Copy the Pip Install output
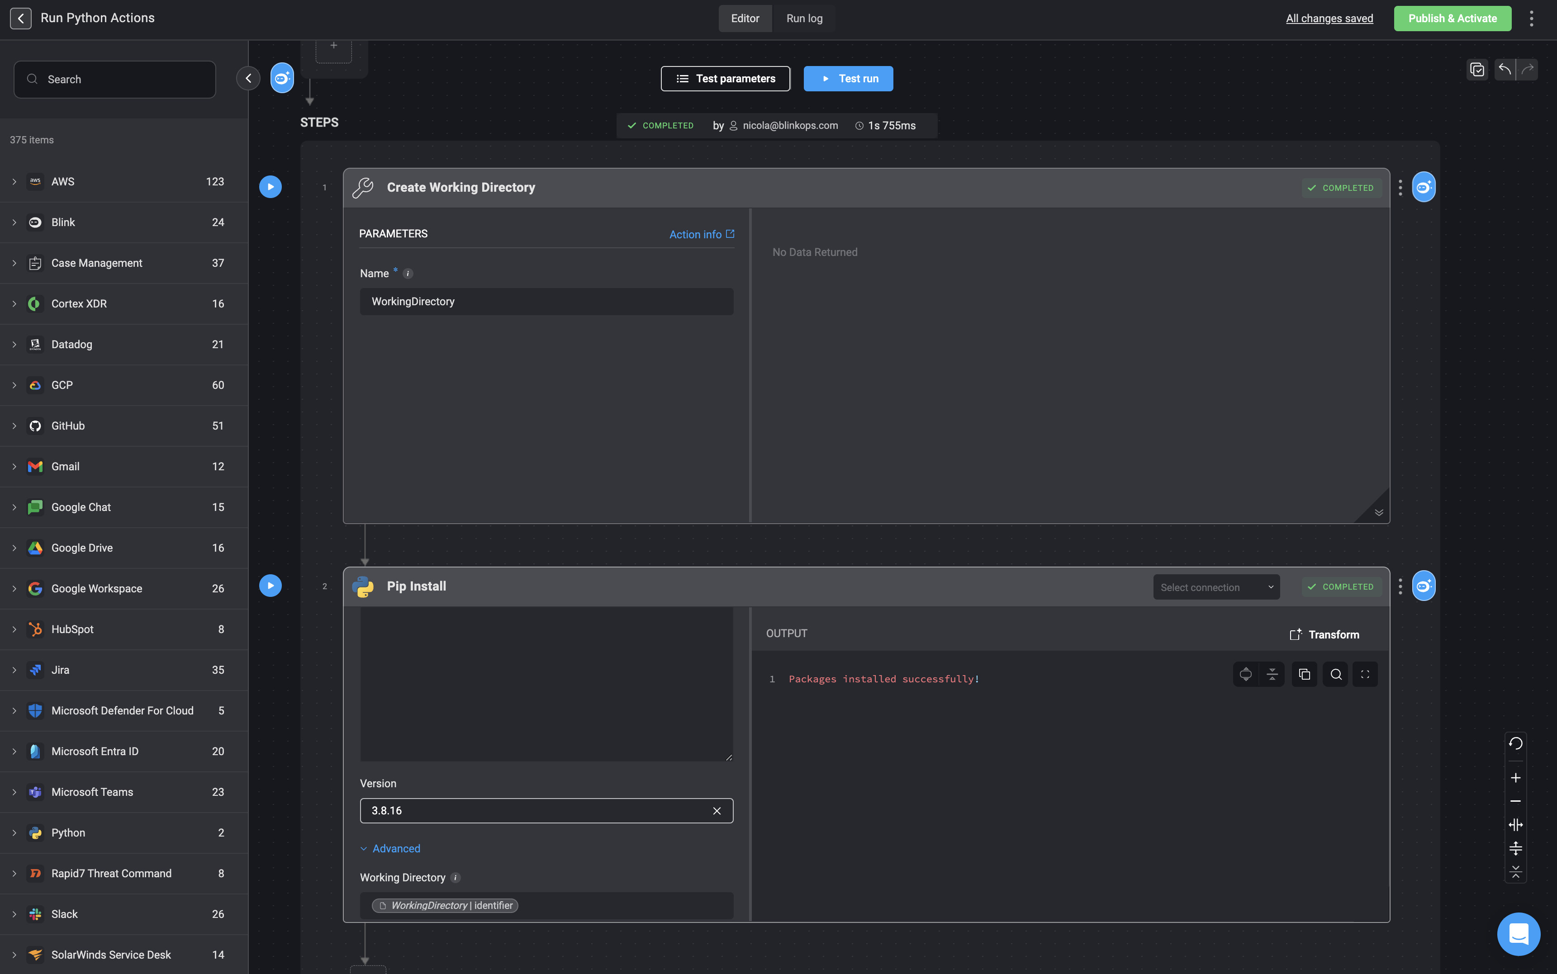The width and height of the screenshot is (1557, 974). tap(1305, 675)
